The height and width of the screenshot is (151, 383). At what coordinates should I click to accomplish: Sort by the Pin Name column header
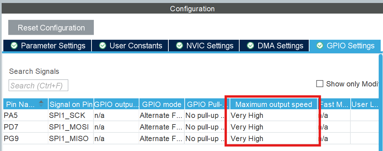click(26, 104)
